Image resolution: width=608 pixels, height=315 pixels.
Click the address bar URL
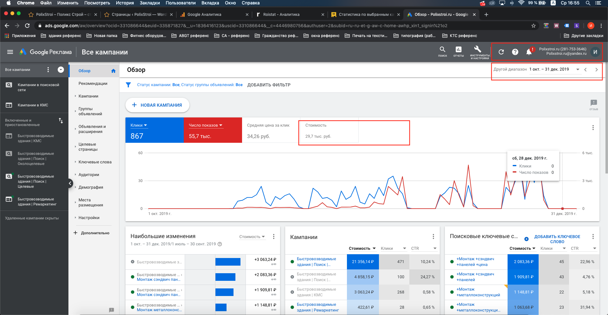246,26
